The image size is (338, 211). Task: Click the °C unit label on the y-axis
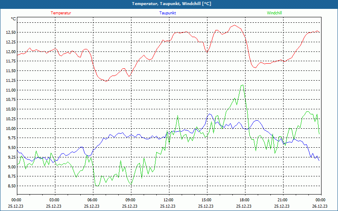(14, 19)
